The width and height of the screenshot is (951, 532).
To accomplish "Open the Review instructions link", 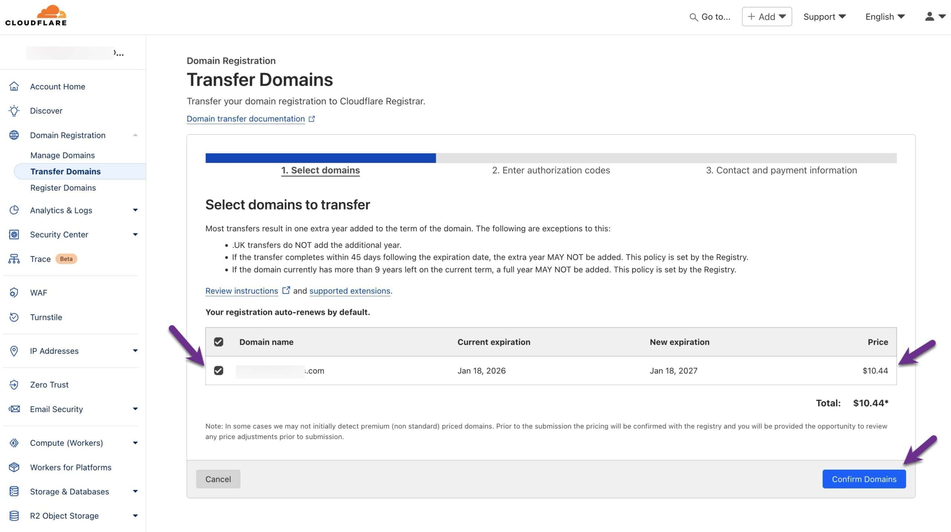I will click(241, 291).
